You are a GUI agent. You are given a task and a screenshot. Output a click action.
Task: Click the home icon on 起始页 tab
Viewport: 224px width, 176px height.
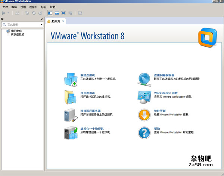point(49,21)
